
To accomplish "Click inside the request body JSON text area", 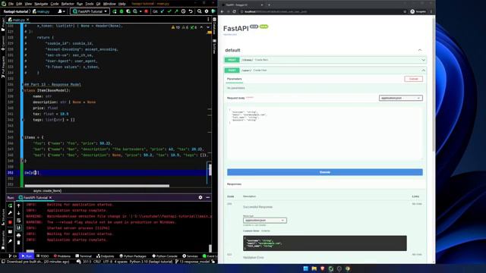I will [x=325, y=133].
